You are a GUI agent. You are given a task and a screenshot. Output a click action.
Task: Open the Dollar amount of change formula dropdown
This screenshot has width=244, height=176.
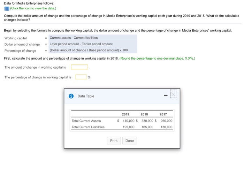[93, 44]
